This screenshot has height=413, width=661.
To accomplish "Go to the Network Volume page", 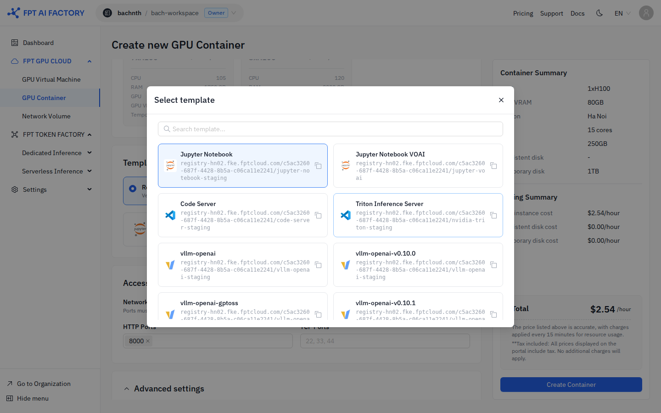I will tap(46, 116).
